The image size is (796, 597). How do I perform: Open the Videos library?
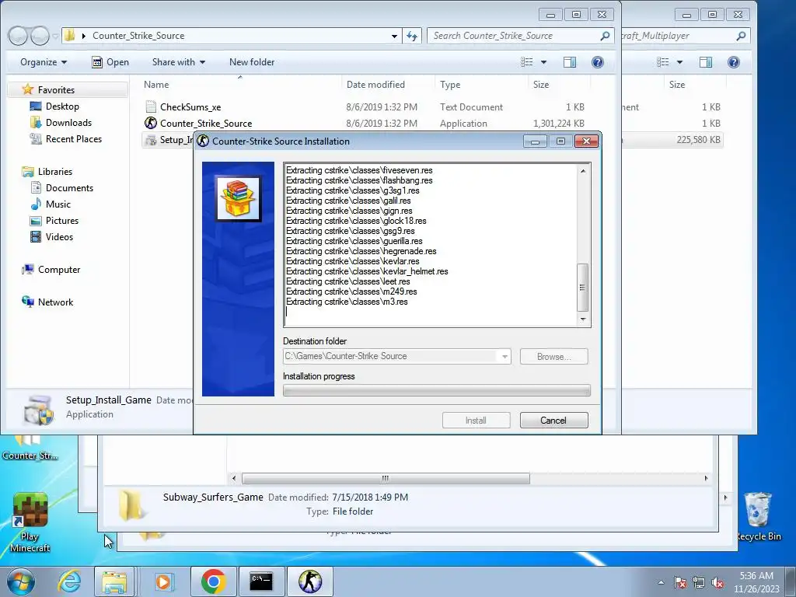59,236
